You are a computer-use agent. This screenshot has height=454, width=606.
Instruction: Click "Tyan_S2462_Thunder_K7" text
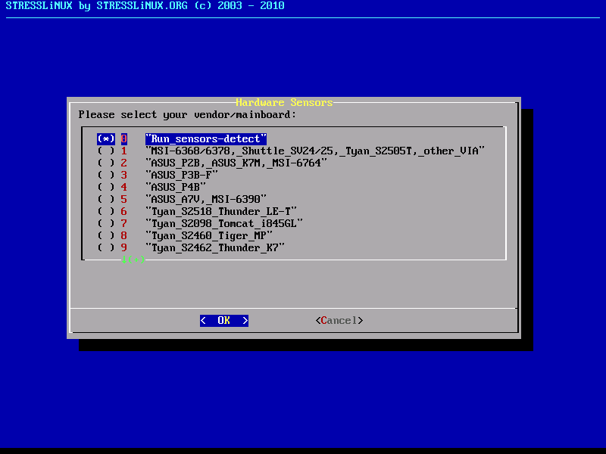click(215, 248)
